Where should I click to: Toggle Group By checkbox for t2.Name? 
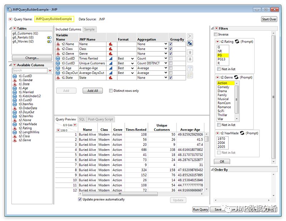[171, 44]
